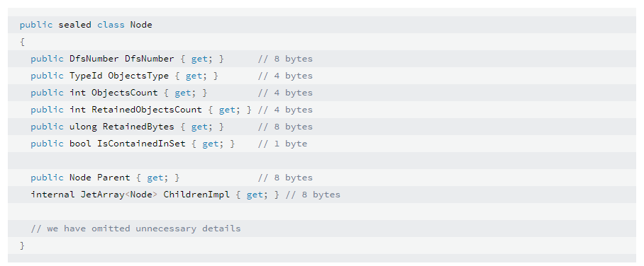Click the closing curly brace at the bottom
This screenshot has width=644, height=266.
pos(22,245)
